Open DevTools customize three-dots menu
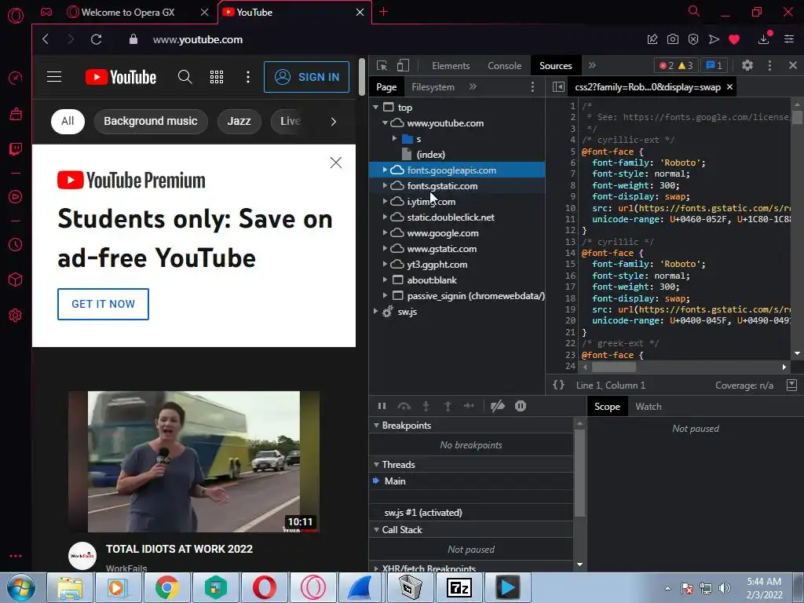The width and height of the screenshot is (804, 603). (769, 66)
